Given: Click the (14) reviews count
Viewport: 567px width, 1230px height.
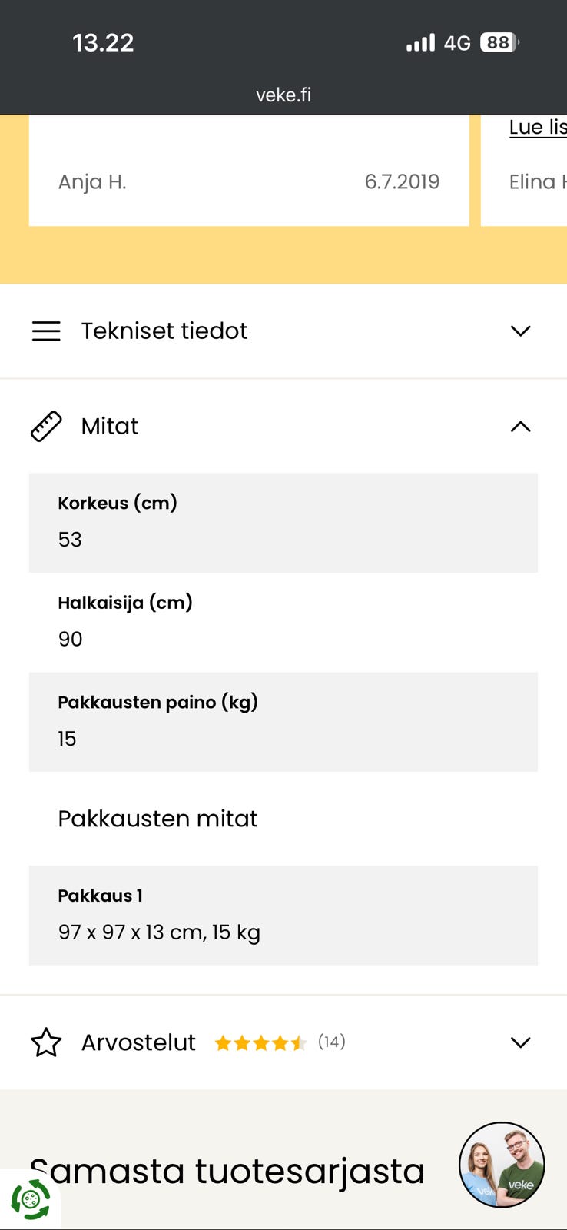Looking at the screenshot, I should click(x=332, y=1042).
